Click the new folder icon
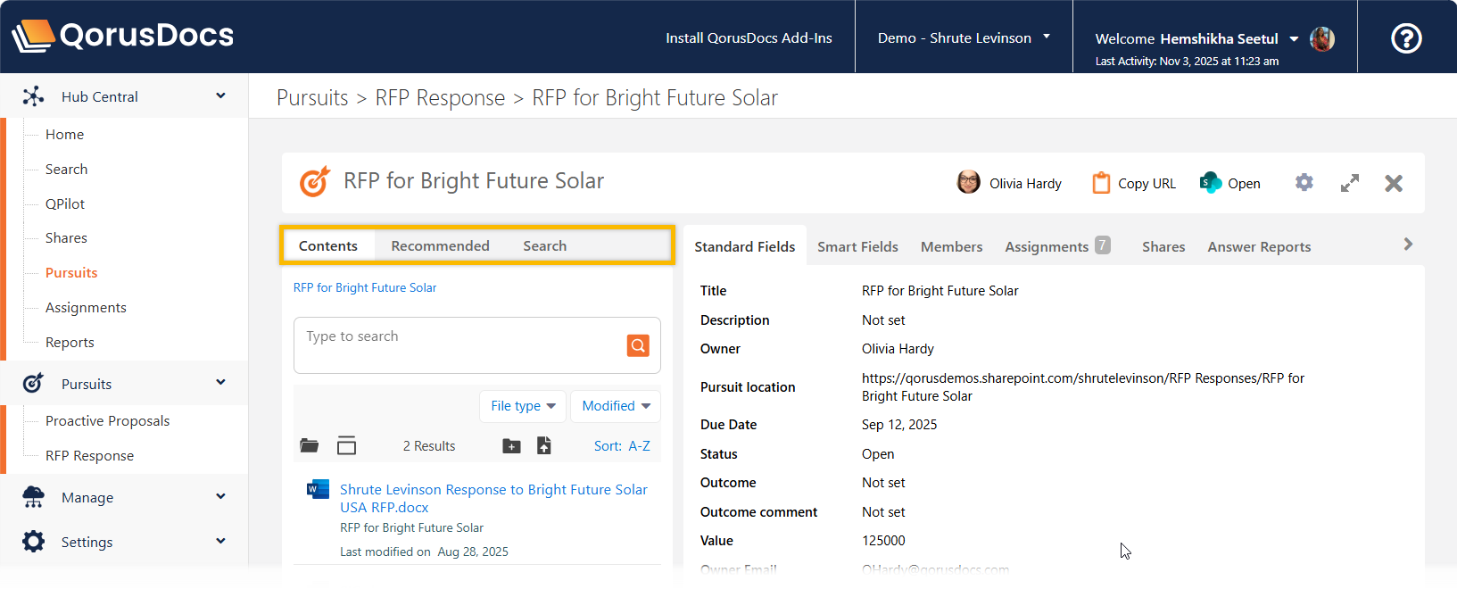 [511, 446]
